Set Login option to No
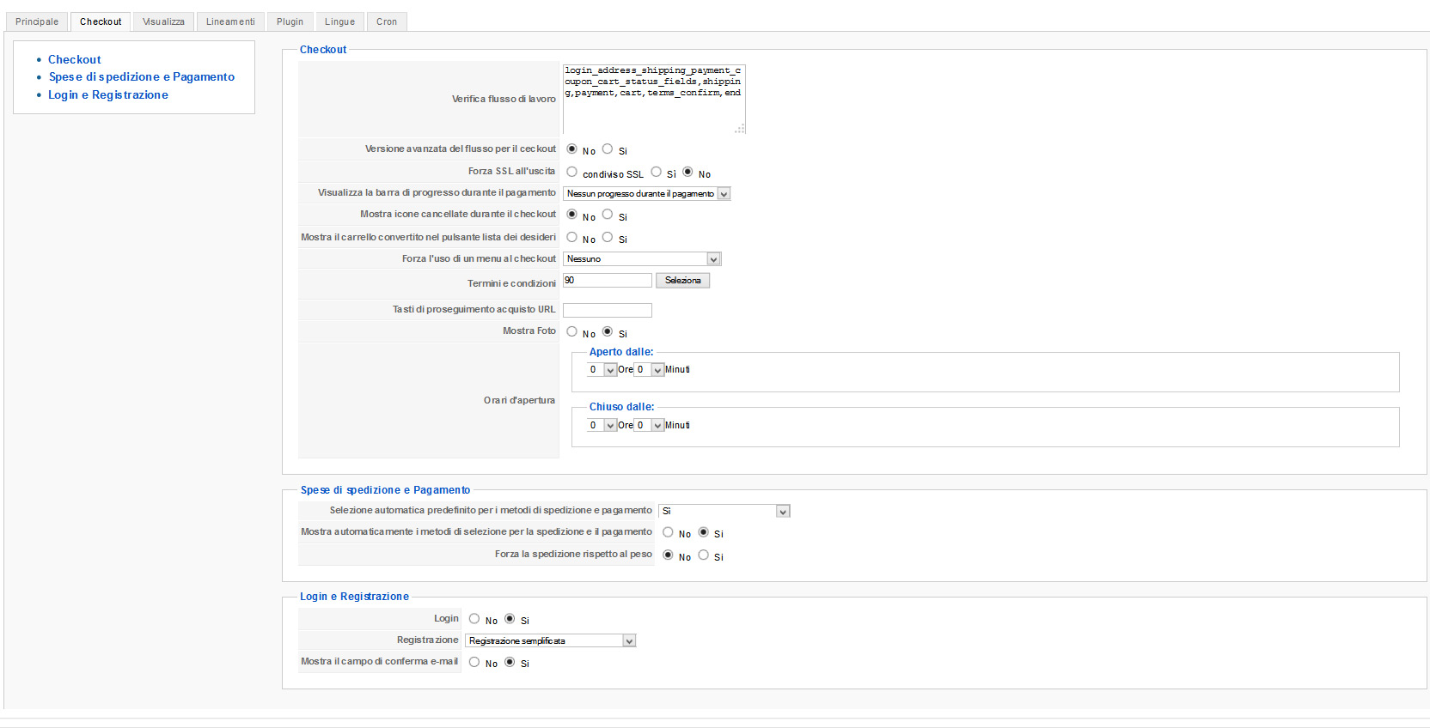This screenshot has width=1430, height=728. (x=474, y=619)
